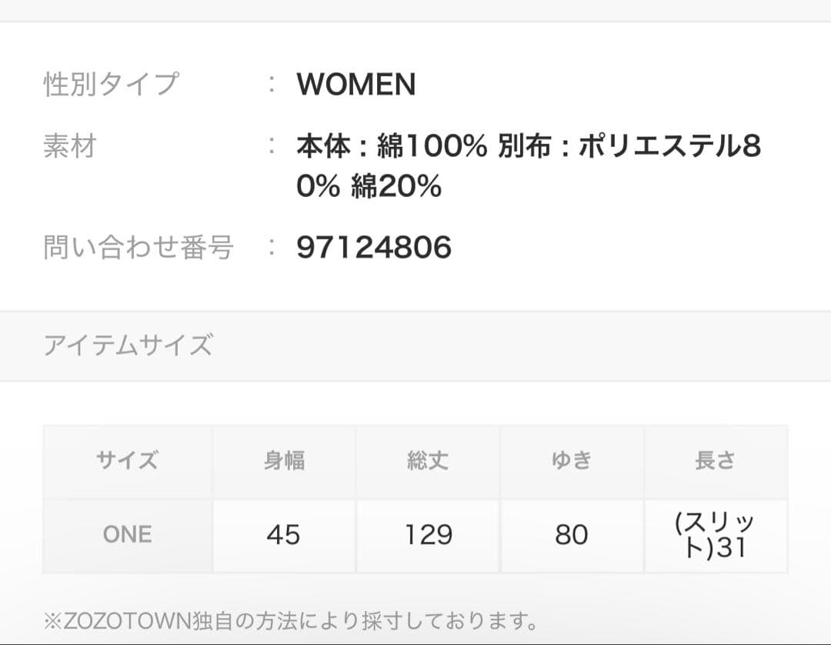
Task: Select the 身幅 column header
Action: pos(284,461)
